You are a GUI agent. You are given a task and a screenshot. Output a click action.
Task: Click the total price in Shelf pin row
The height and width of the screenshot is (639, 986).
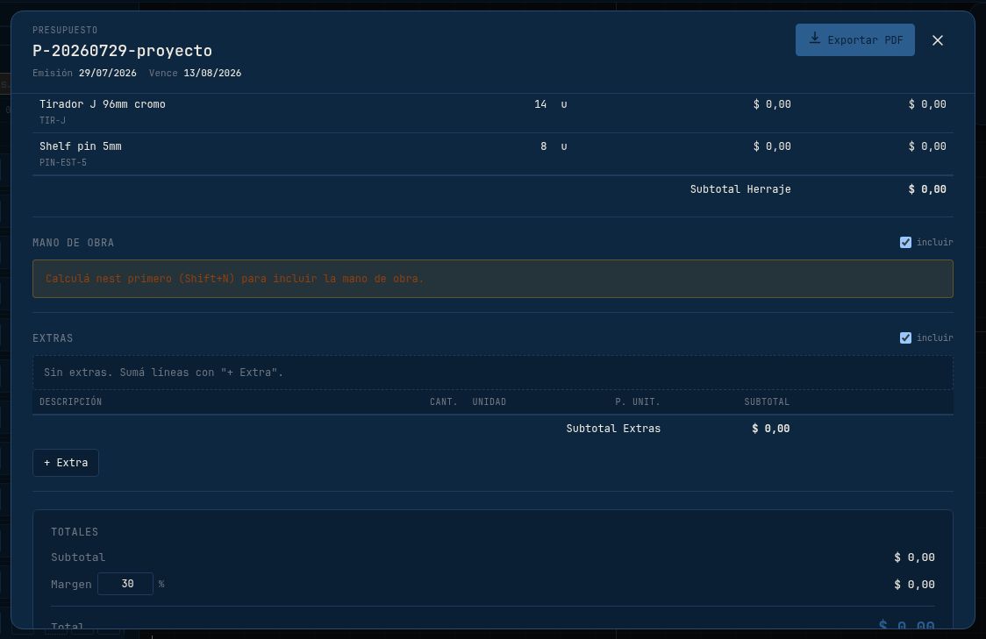tap(927, 146)
